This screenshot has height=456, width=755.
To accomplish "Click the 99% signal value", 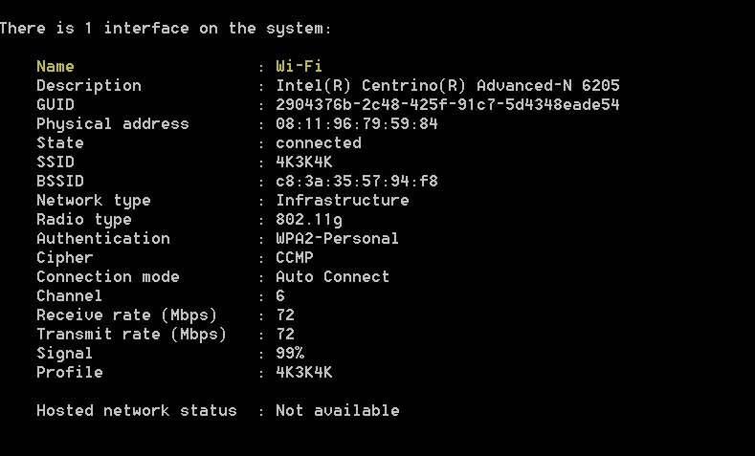I will point(289,354).
